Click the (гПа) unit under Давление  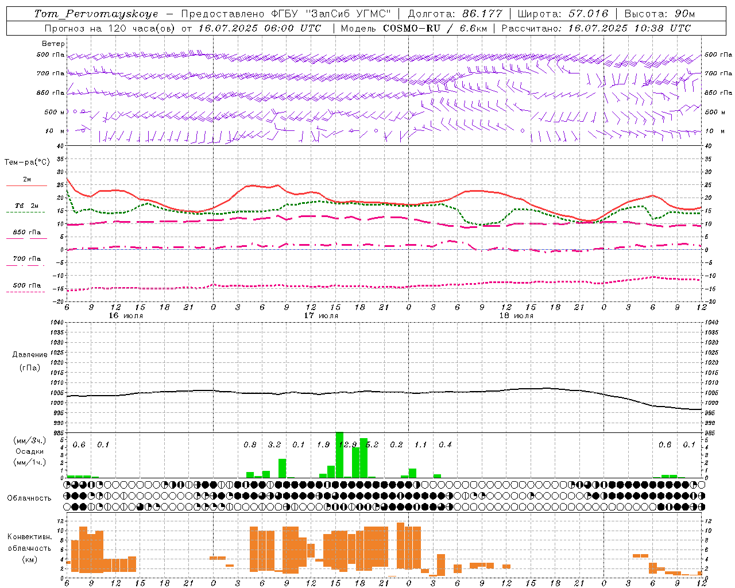[x=30, y=367]
